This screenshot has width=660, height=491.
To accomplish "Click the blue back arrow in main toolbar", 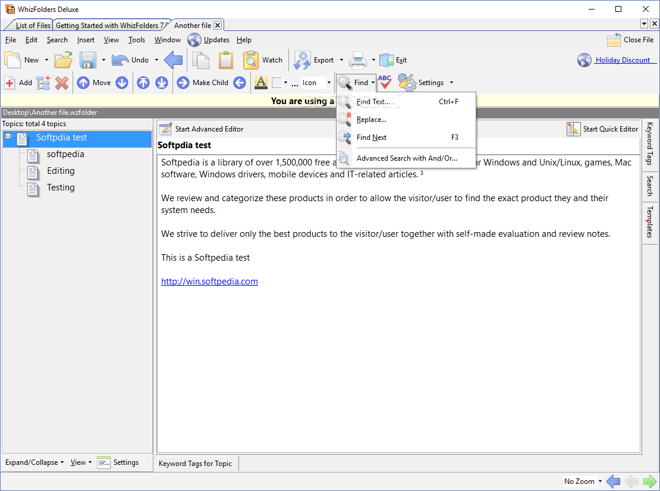I will tap(173, 60).
